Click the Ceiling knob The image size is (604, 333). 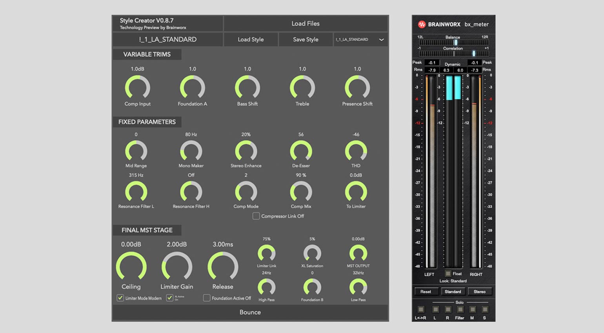pos(131,266)
